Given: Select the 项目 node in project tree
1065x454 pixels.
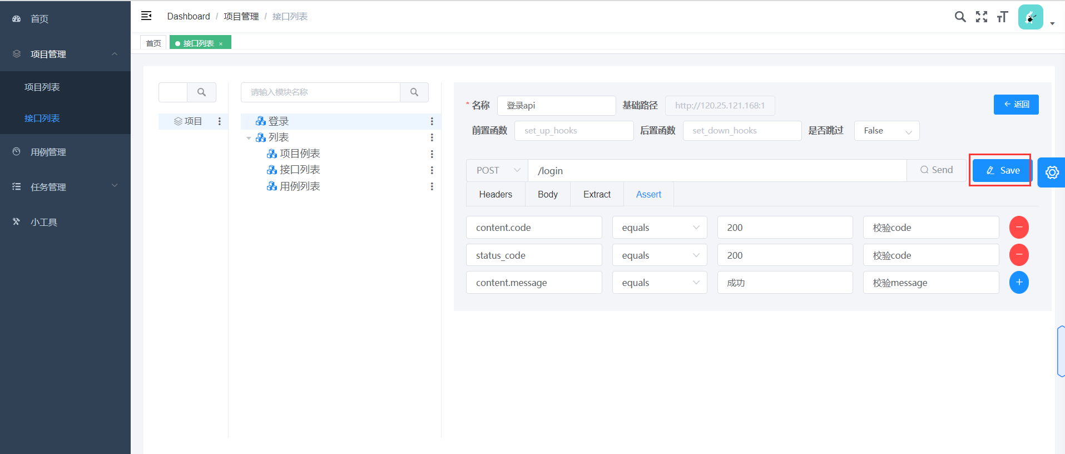Looking at the screenshot, I should [x=193, y=121].
